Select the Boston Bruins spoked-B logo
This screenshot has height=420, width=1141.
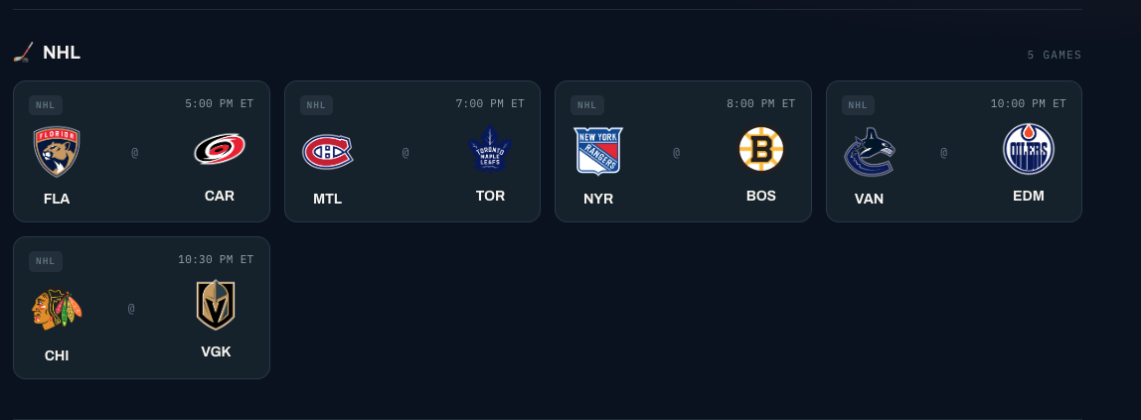761,149
